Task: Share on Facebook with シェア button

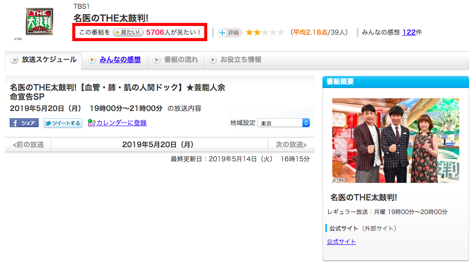Action: pos(24,123)
